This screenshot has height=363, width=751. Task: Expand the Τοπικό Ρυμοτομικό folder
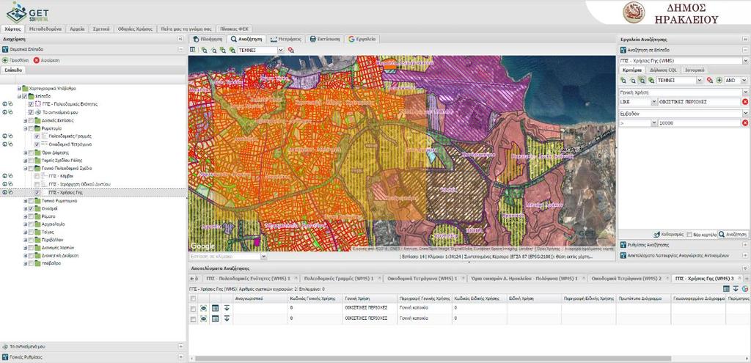(x=25, y=201)
